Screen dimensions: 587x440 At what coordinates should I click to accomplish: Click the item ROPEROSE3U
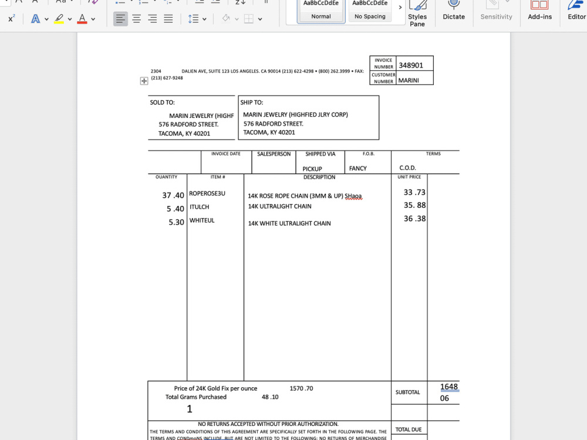pos(207,194)
